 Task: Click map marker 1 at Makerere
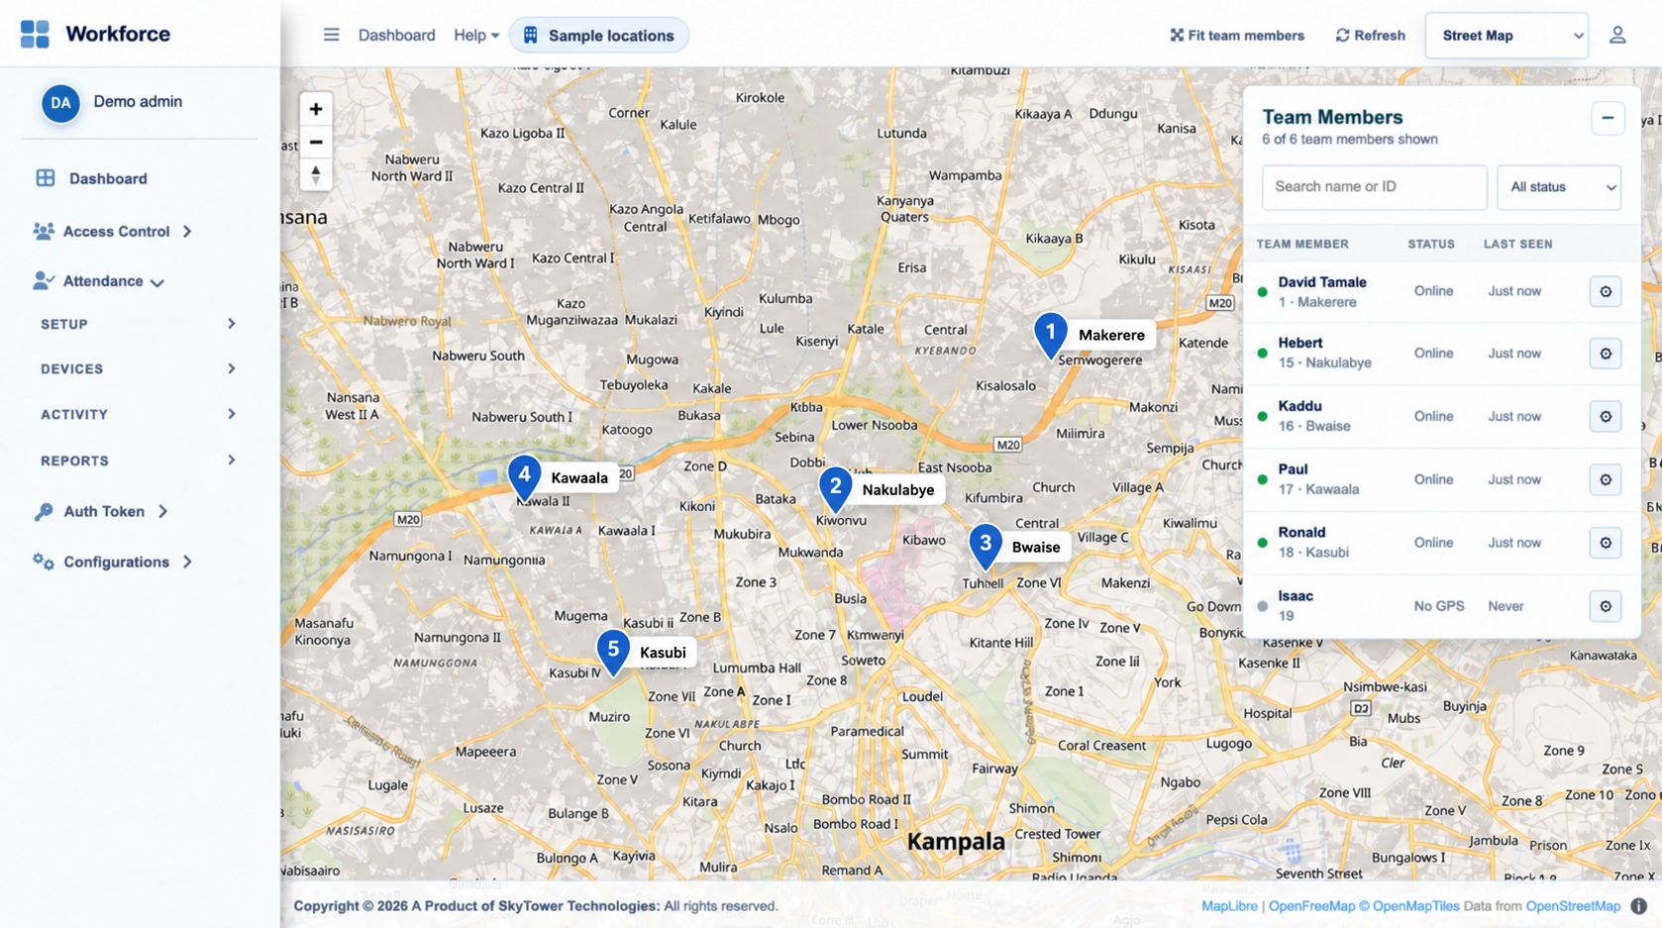(1050, 335)
